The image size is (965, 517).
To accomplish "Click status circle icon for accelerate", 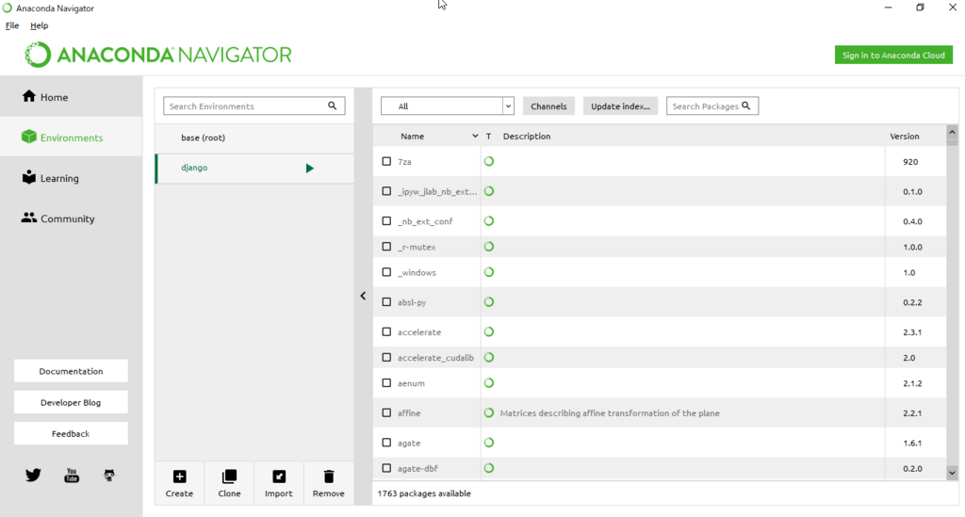I will click(x=489, y=332).
